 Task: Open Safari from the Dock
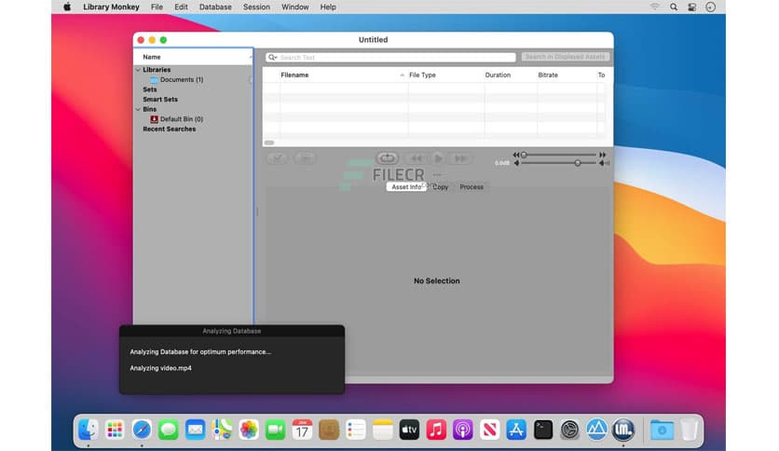142,430
